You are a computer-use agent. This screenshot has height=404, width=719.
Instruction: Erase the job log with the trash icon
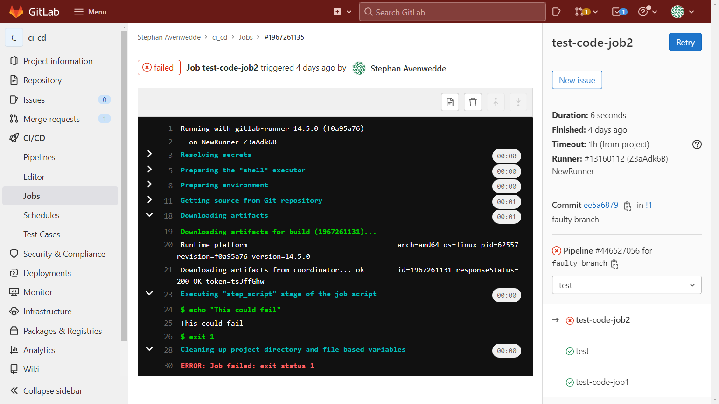click(472, 102)
